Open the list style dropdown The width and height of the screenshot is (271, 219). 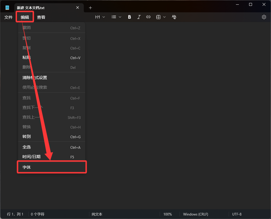(x=117, y=17)
